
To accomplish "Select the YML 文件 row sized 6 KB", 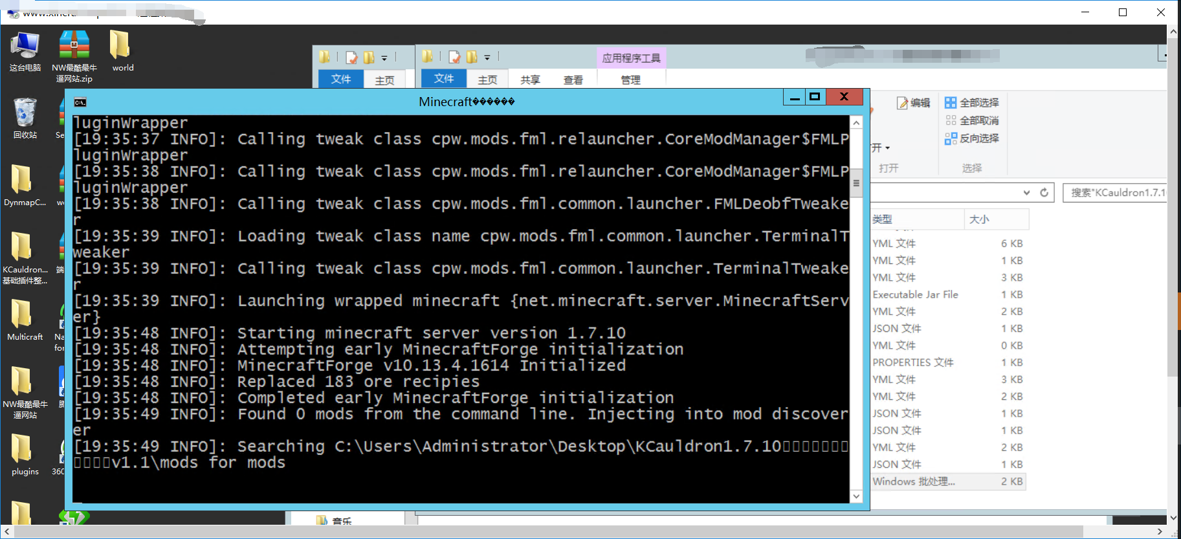I will 948,243.
